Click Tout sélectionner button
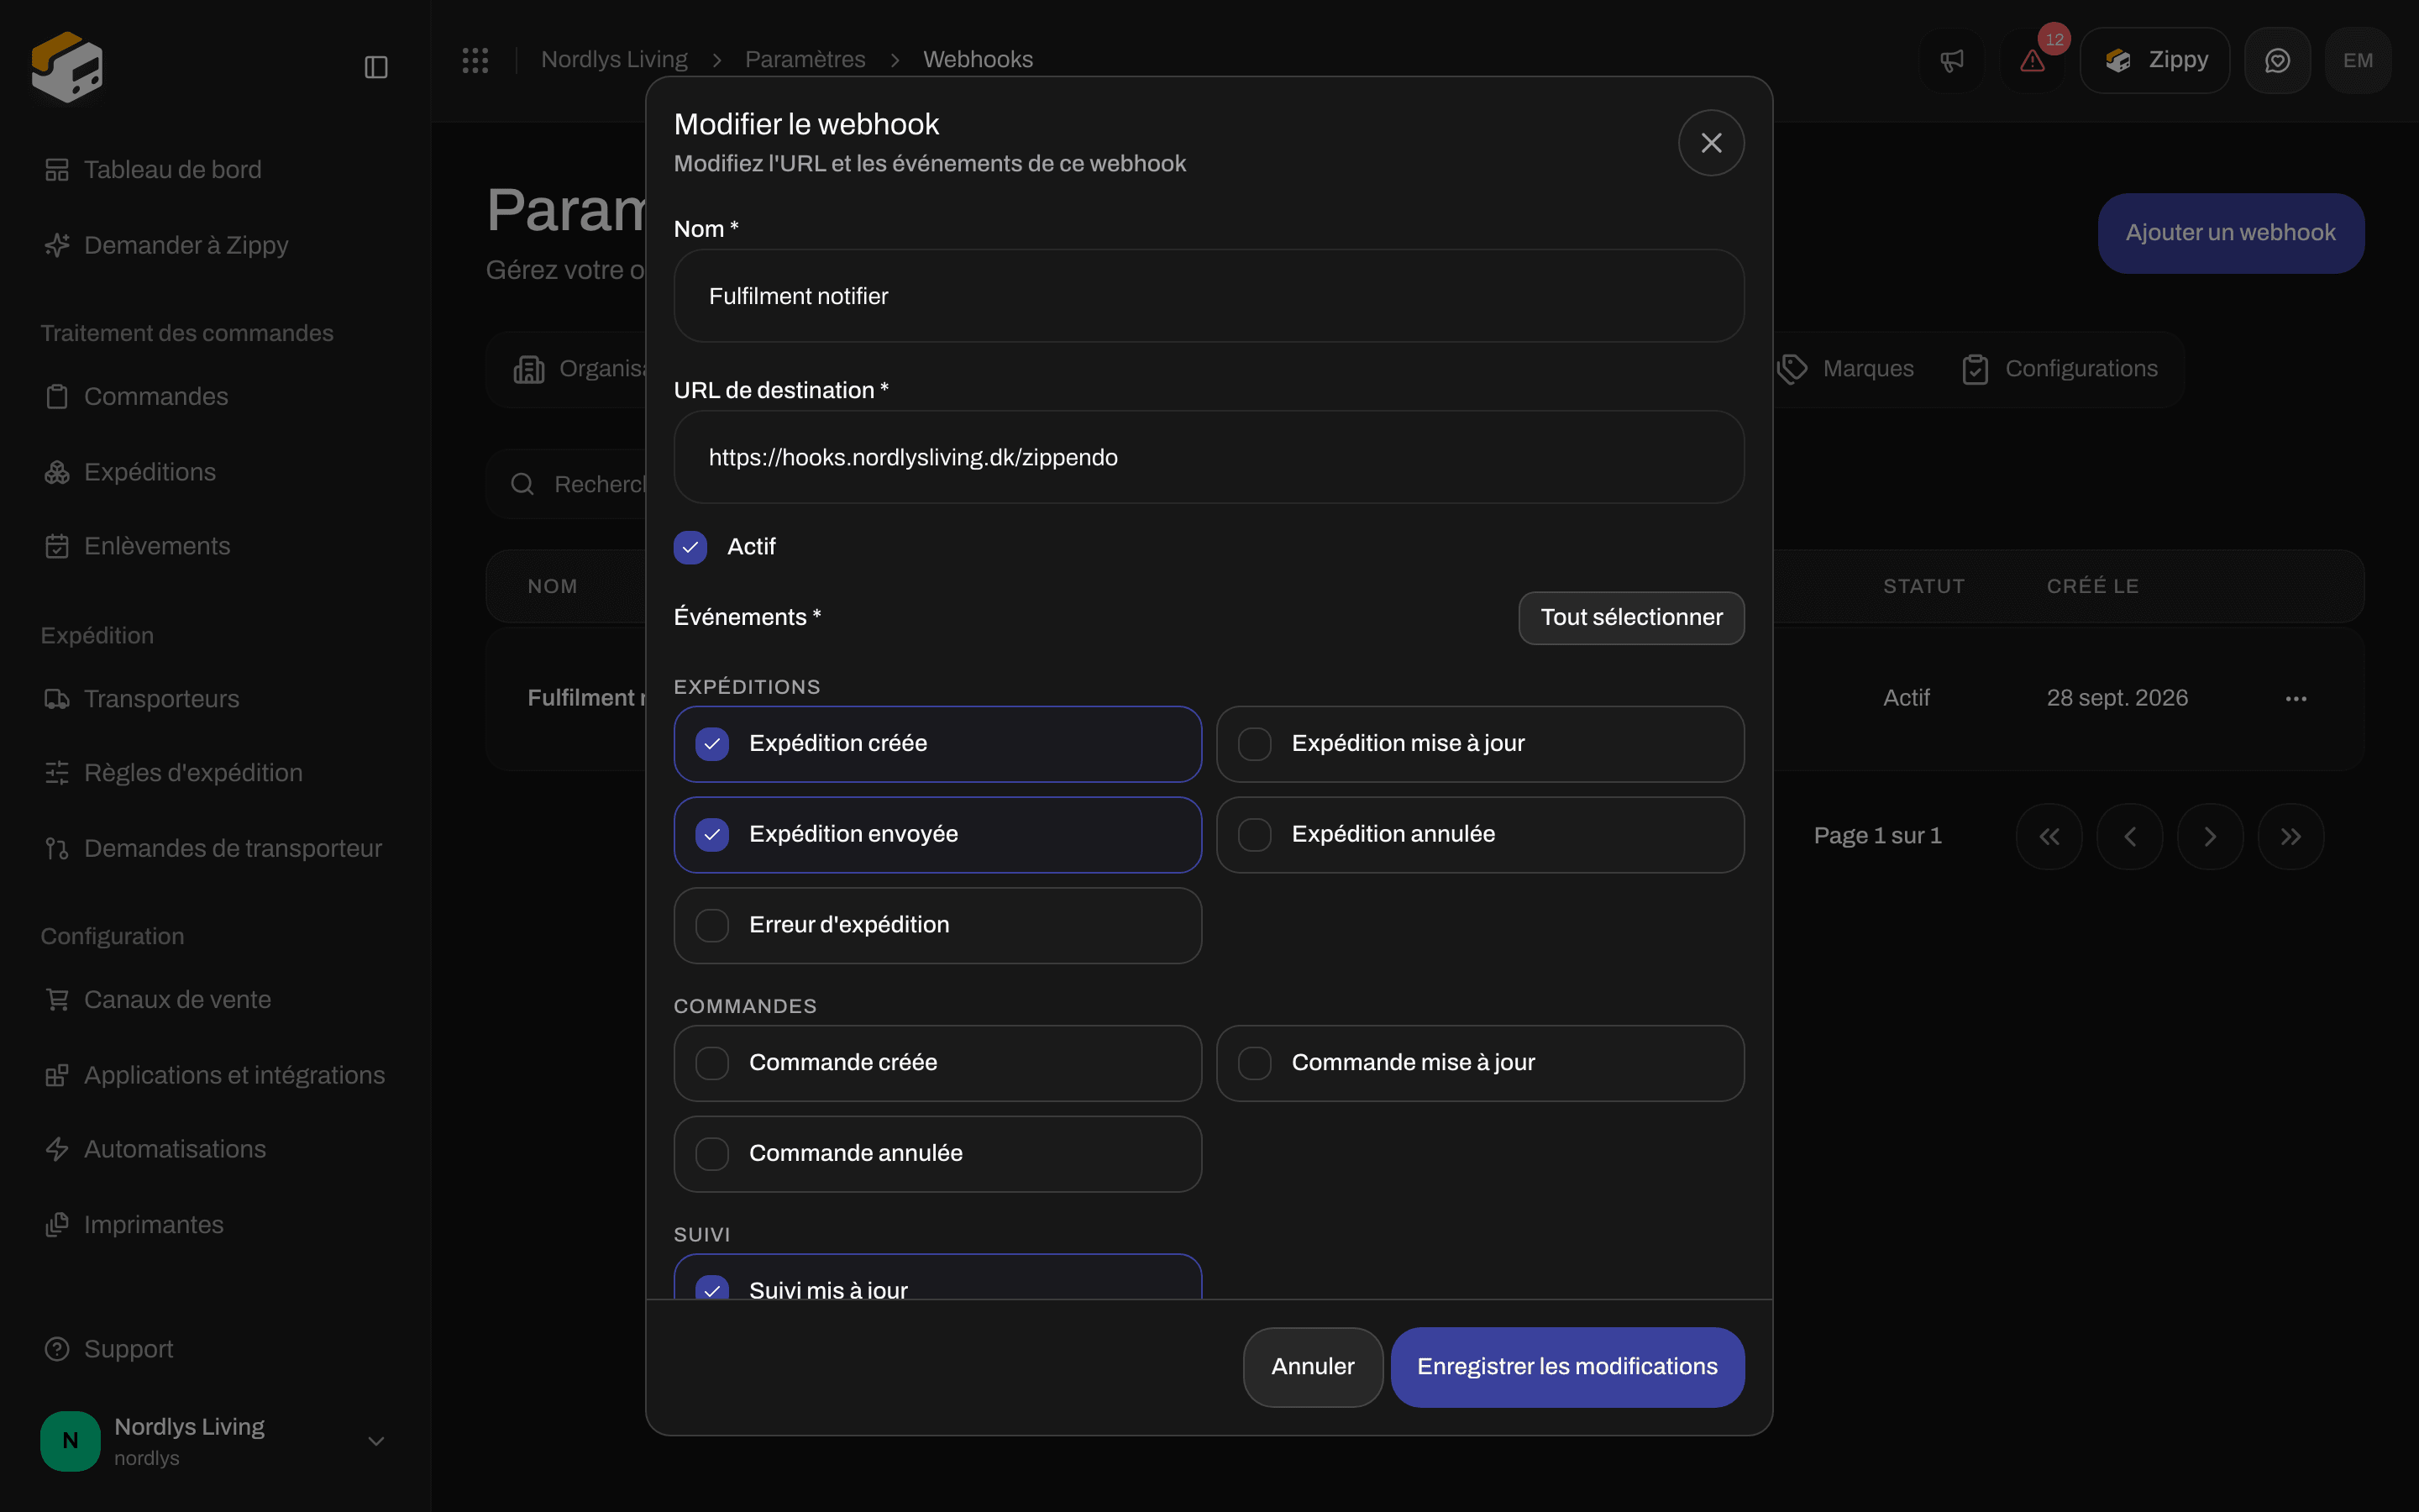This screenshot has width=2419, height=1512. coord(1631,618)
